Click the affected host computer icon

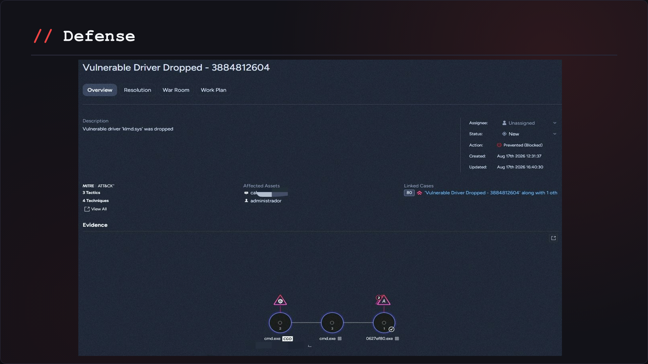pyautogui.click(x=246, y=193)
